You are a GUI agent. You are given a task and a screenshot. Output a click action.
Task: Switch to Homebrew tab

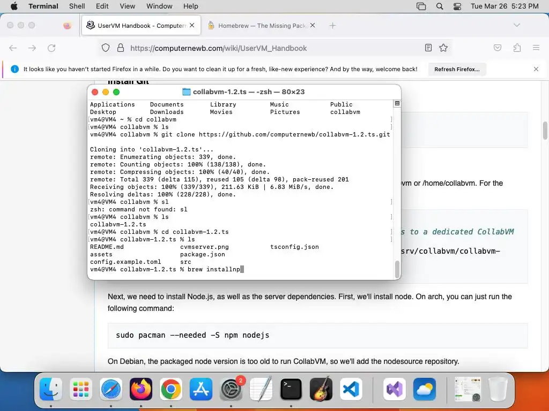[262, 26]
